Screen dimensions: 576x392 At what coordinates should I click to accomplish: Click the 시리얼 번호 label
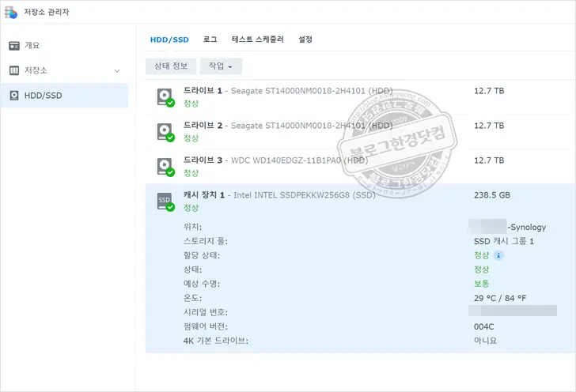pyautogui.click(x=206, y=312)
